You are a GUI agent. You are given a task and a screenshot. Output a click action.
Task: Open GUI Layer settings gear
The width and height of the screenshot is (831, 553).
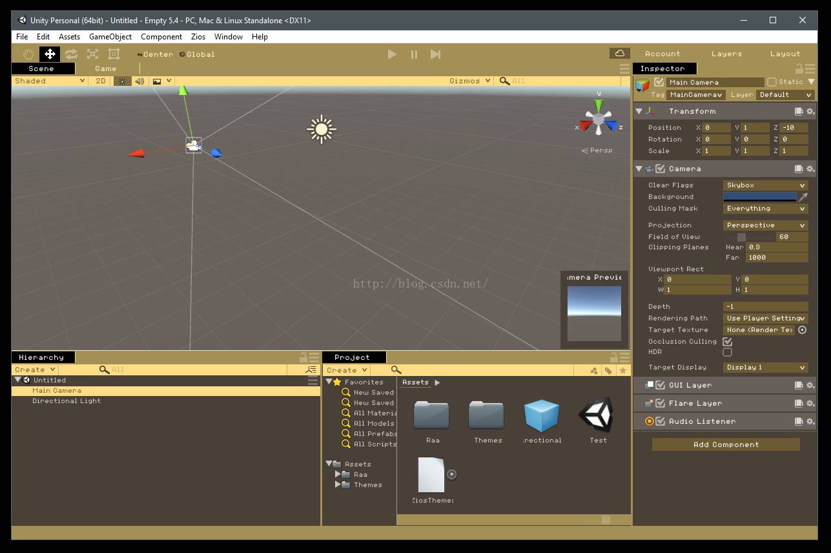point(810,385)
